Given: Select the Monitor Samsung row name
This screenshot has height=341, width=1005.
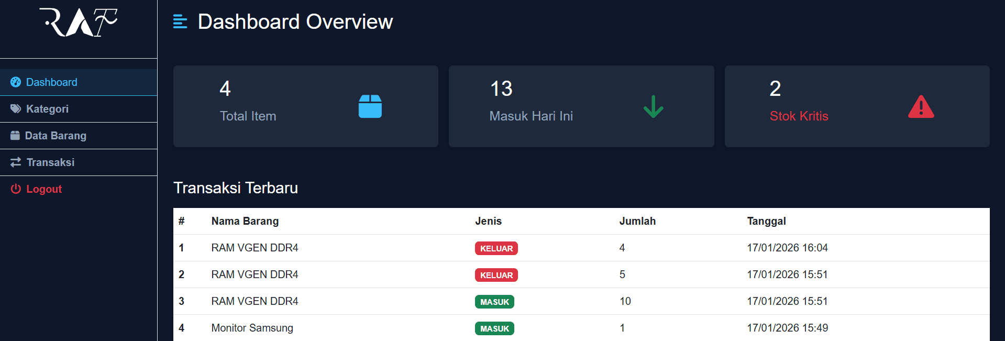Looking at the screenshot, I should pos(252,328).
